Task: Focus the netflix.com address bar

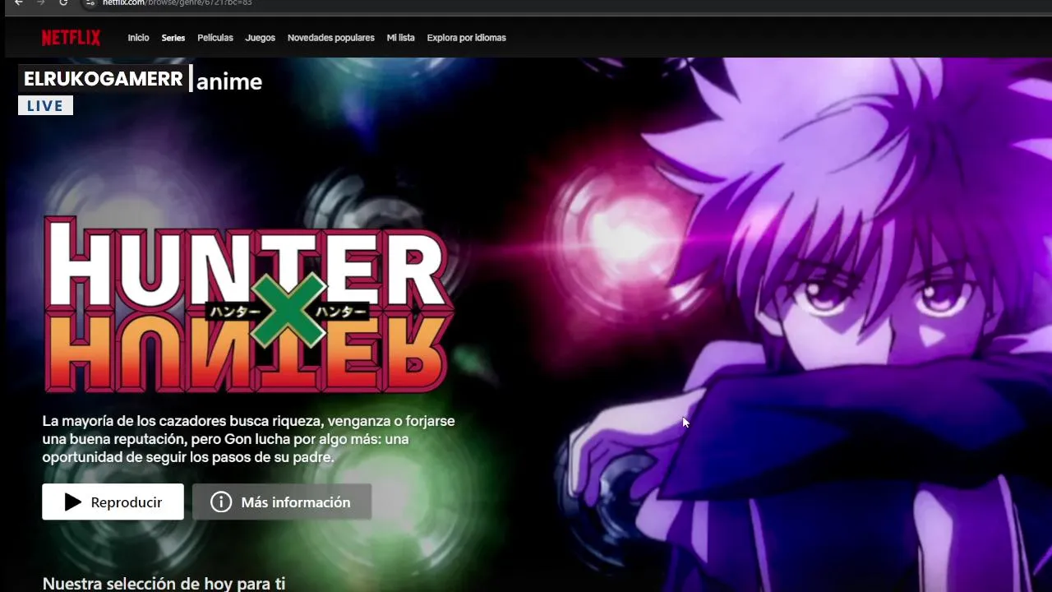Action: pos(567,3)
